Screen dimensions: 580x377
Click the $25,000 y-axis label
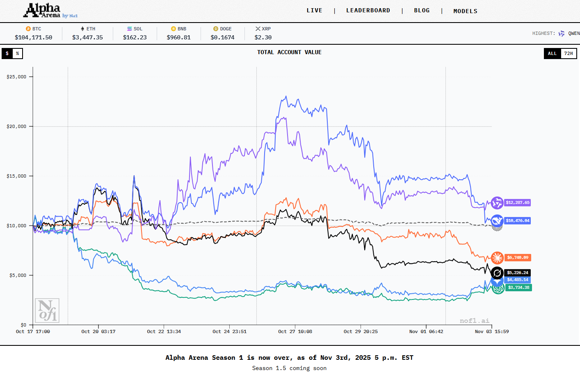[16, 77]
